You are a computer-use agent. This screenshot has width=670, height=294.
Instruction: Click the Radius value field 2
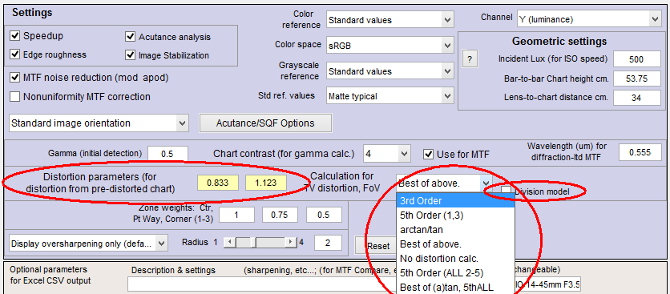pyautogui.click(x=328, y=244)
